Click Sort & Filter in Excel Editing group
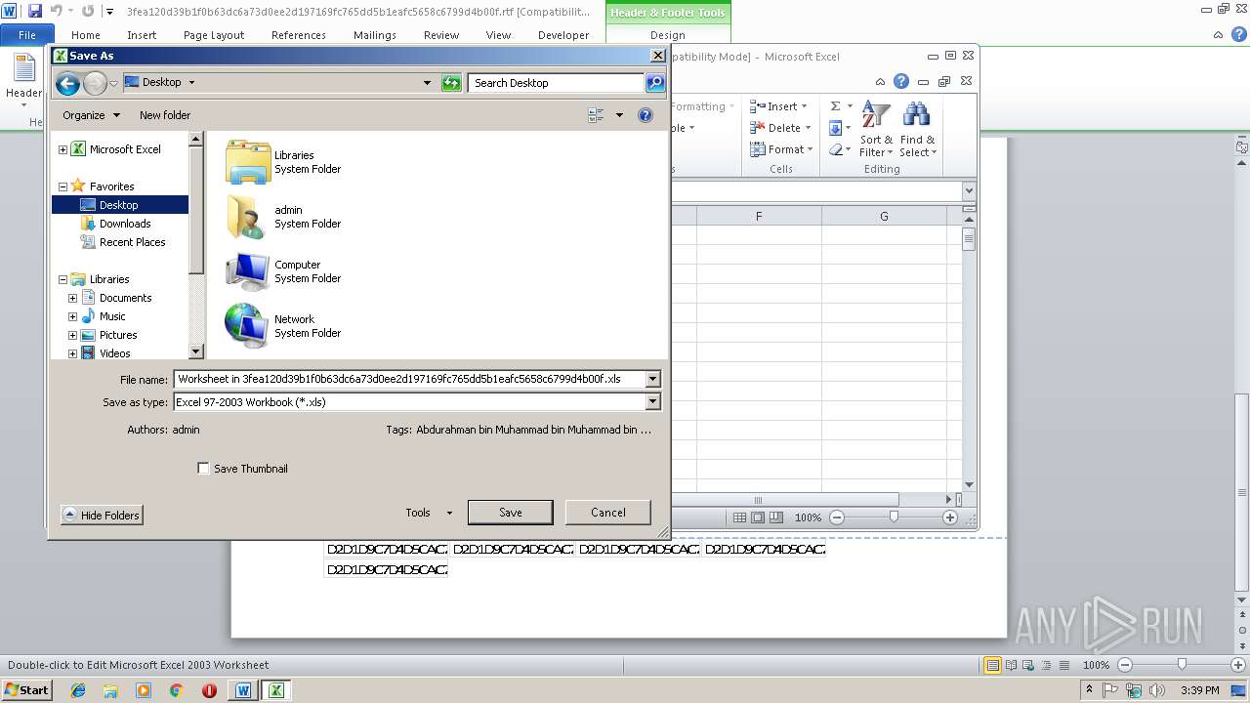 [x=876, y=129]
